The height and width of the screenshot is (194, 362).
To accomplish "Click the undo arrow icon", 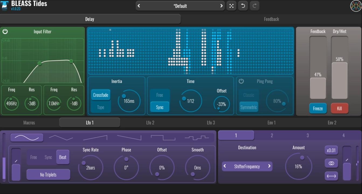I will [243, 6].
